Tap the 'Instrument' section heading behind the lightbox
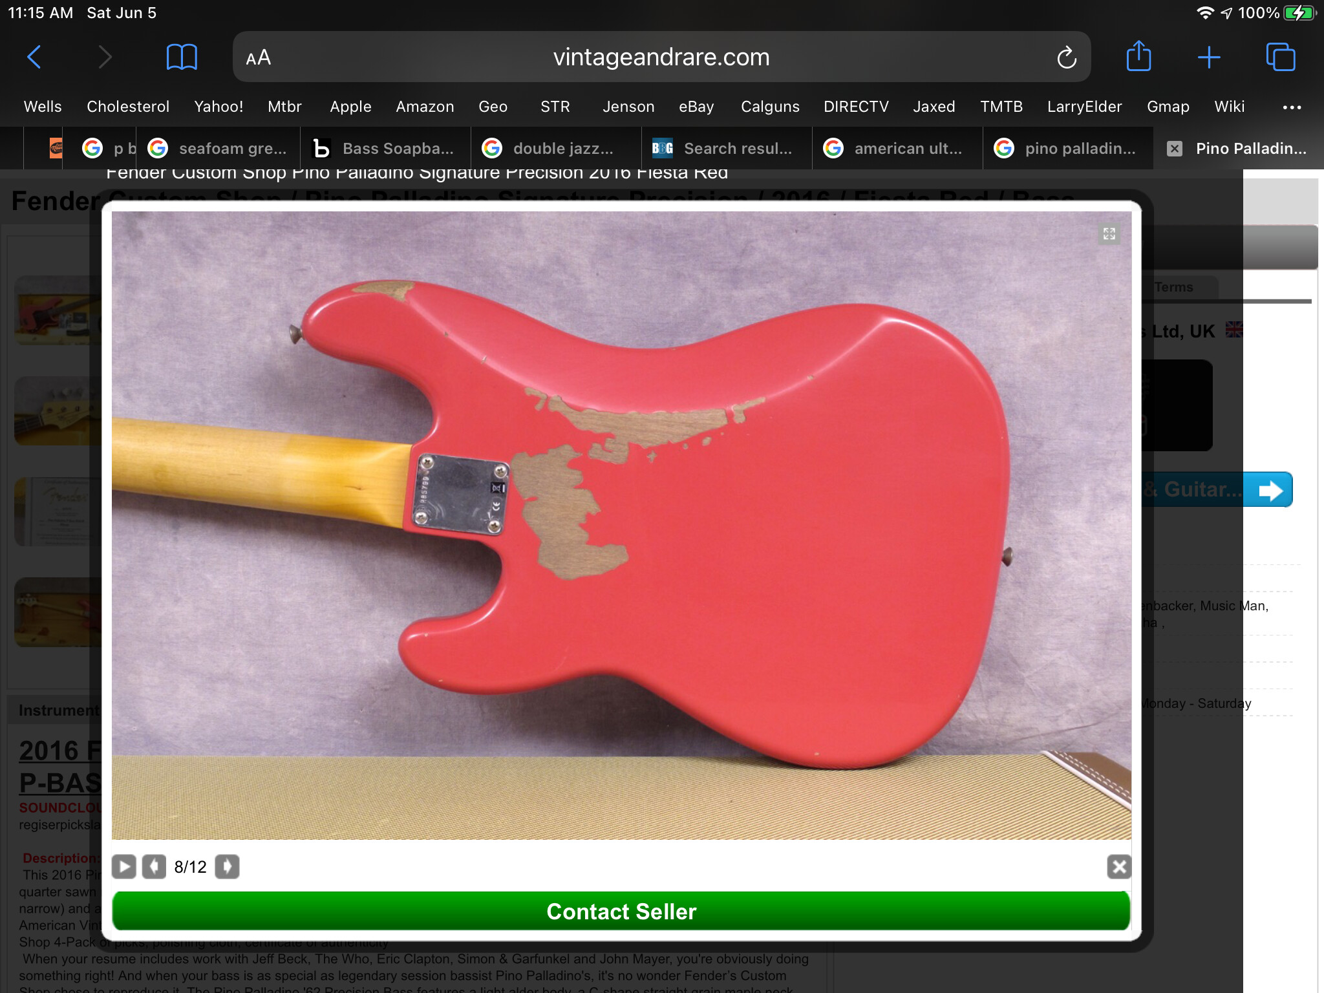Image resolution: width=1324 pixels, height=993 pixels. point(59,710)
